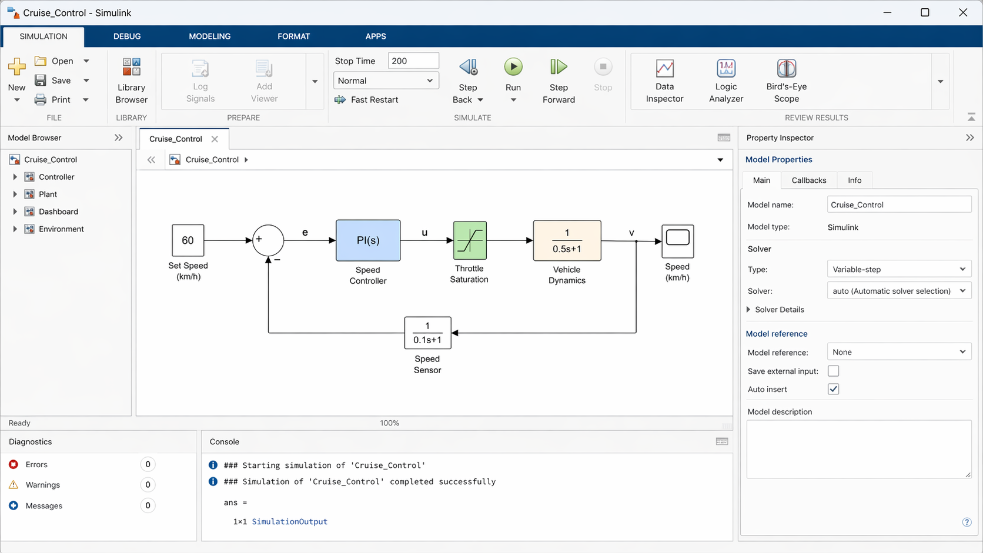
Task: Switch to the FORMAT ribbon tab
Action: coord(293,36)
